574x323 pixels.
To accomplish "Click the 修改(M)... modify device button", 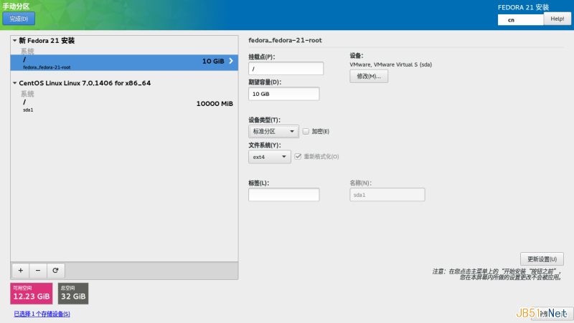I will (x=369, y=76).
